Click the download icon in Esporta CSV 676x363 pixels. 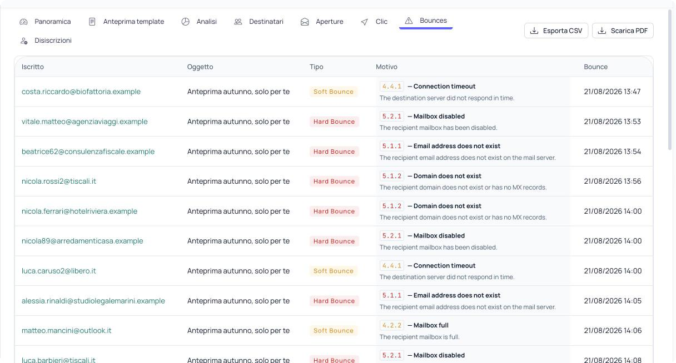point(534,31)
